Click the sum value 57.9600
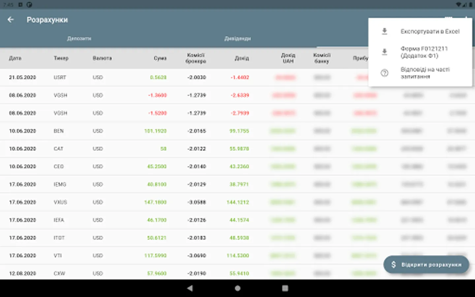This screenshot has height=297, width=475. (x=157, y=274)
